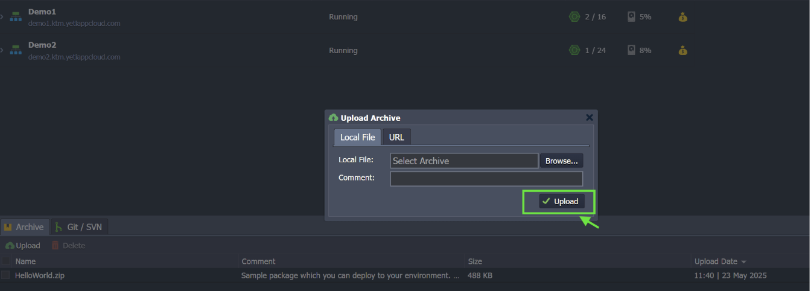Select the HelloWorld.zip file name
This screenshot has height=291, width=811.
point(39,275)
